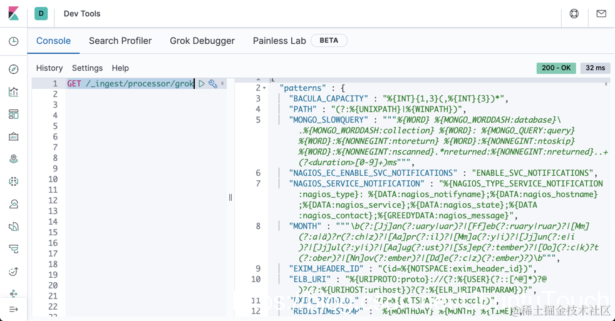Open the newsfeed envelope icon
The width and height of the screenshot is (615, 321).
tap(601, 14)
